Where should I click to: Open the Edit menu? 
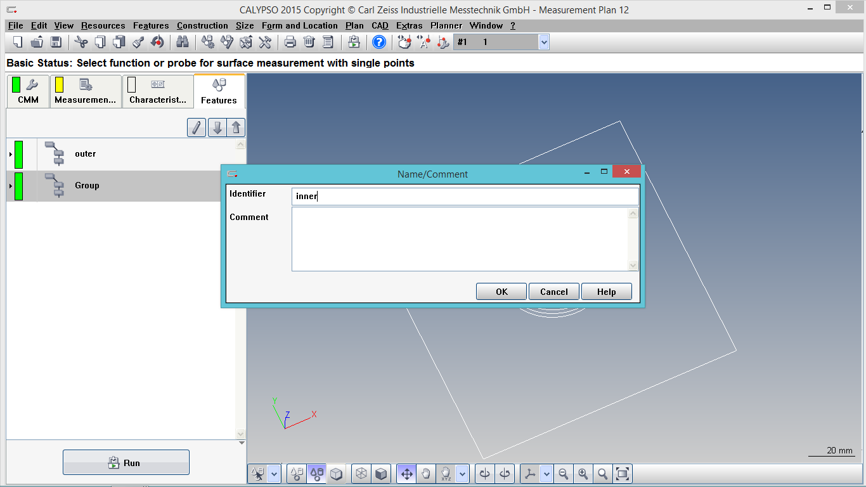[x=39, y=25]
